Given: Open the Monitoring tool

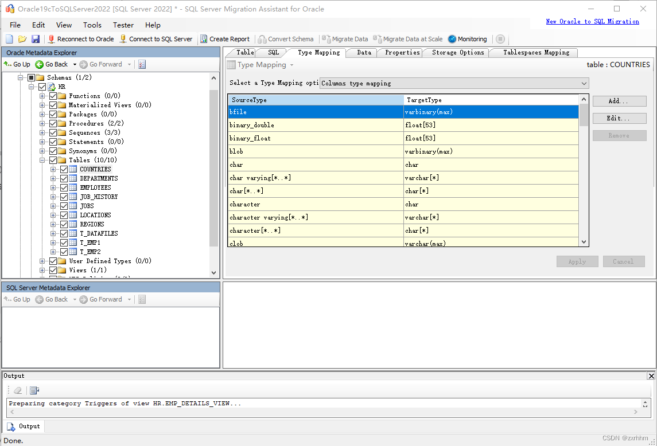Looking at the screenshot, I should (x=468, y=39).
